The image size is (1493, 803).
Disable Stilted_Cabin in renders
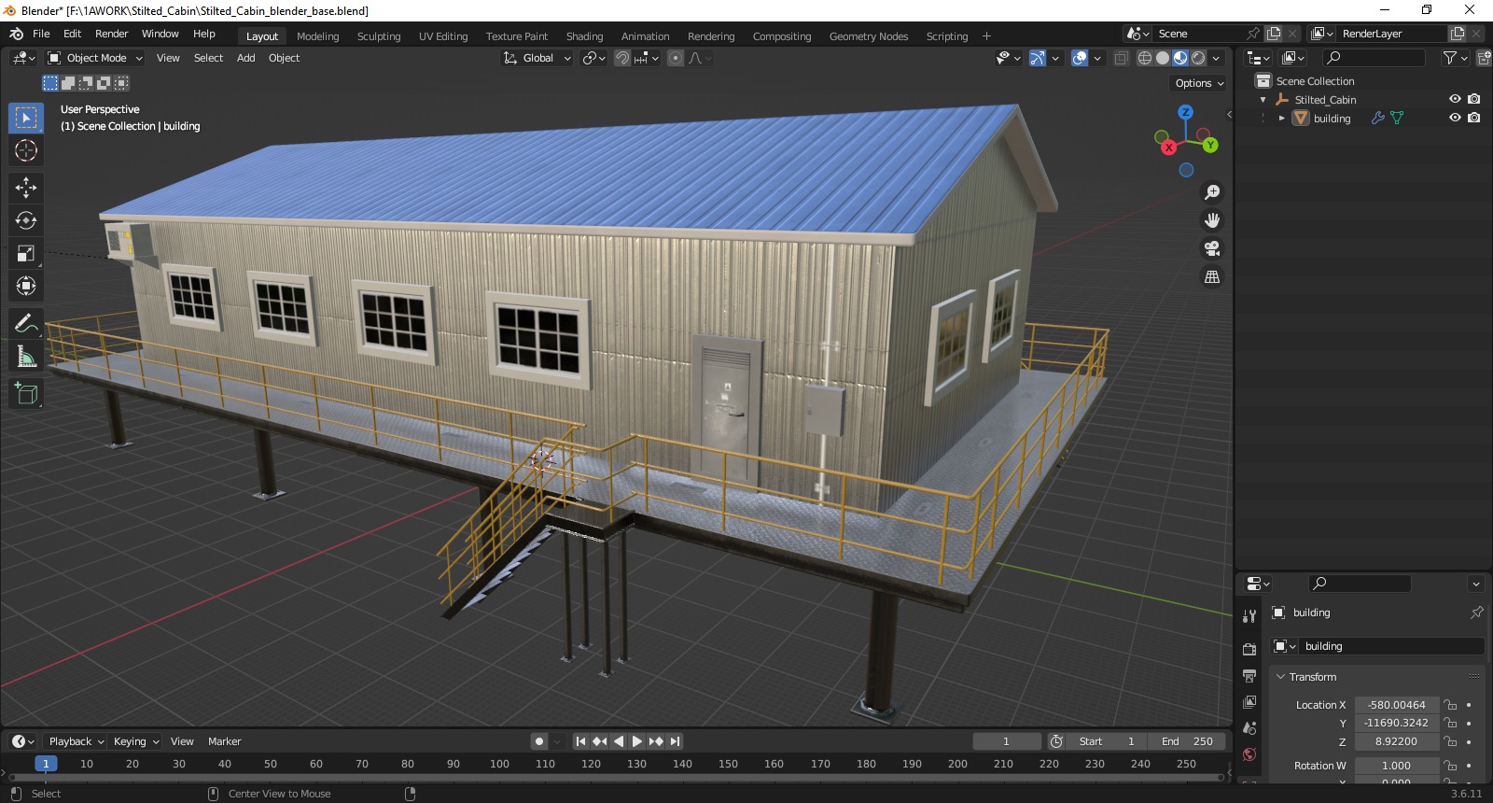[1474, 99]
